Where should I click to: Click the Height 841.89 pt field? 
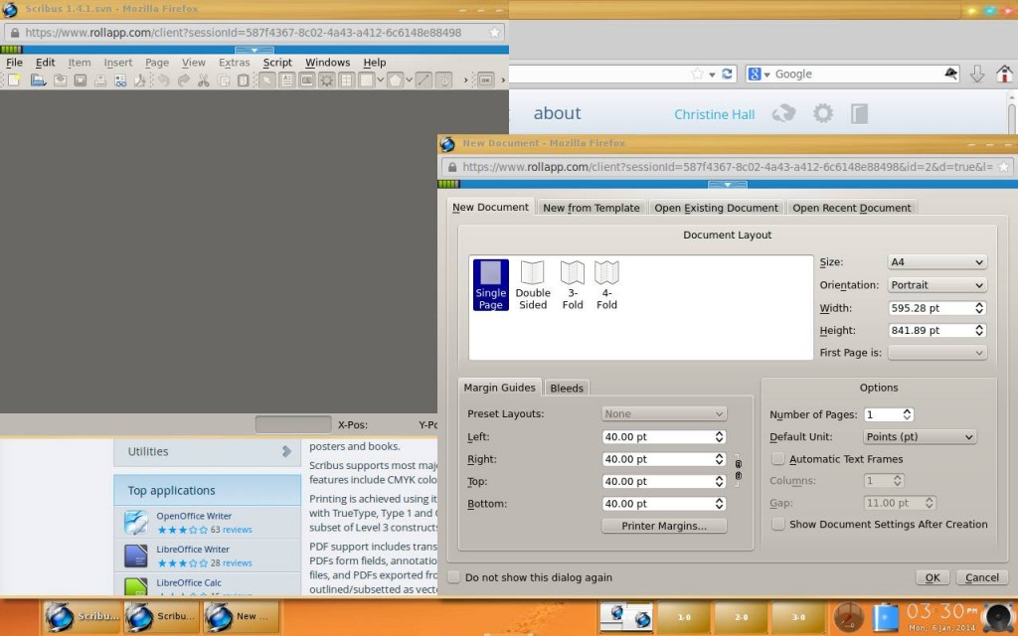(x=936, y=330)
